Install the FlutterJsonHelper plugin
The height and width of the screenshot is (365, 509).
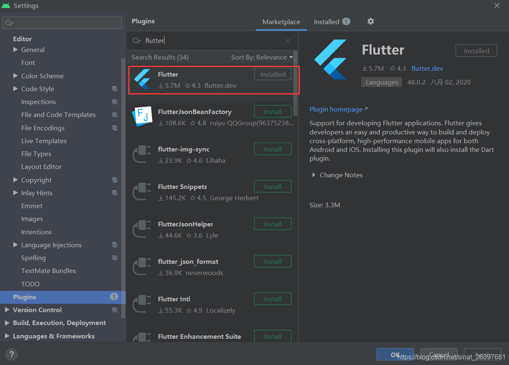273,224
